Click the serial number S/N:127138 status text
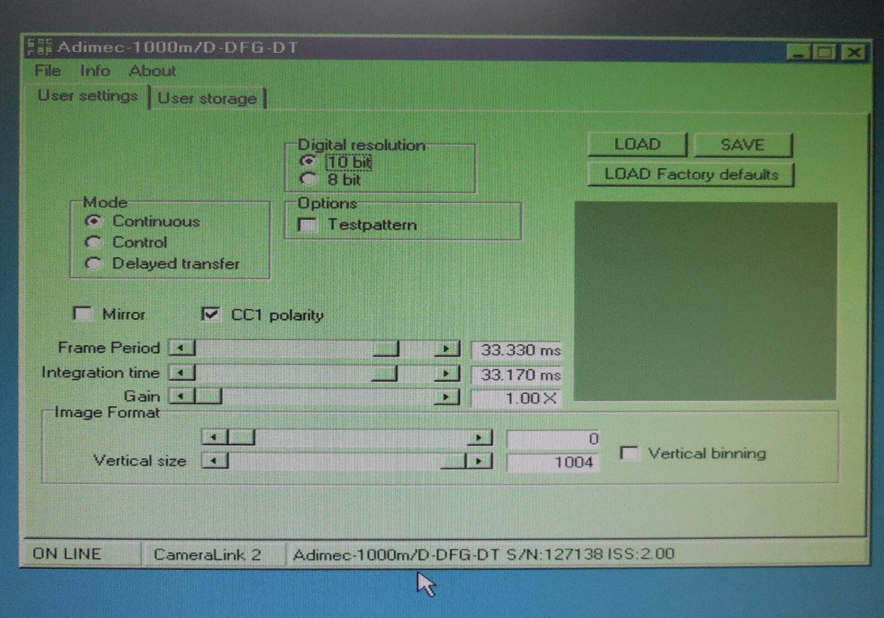Screen dimensions: 884x618 click(554, 554)
